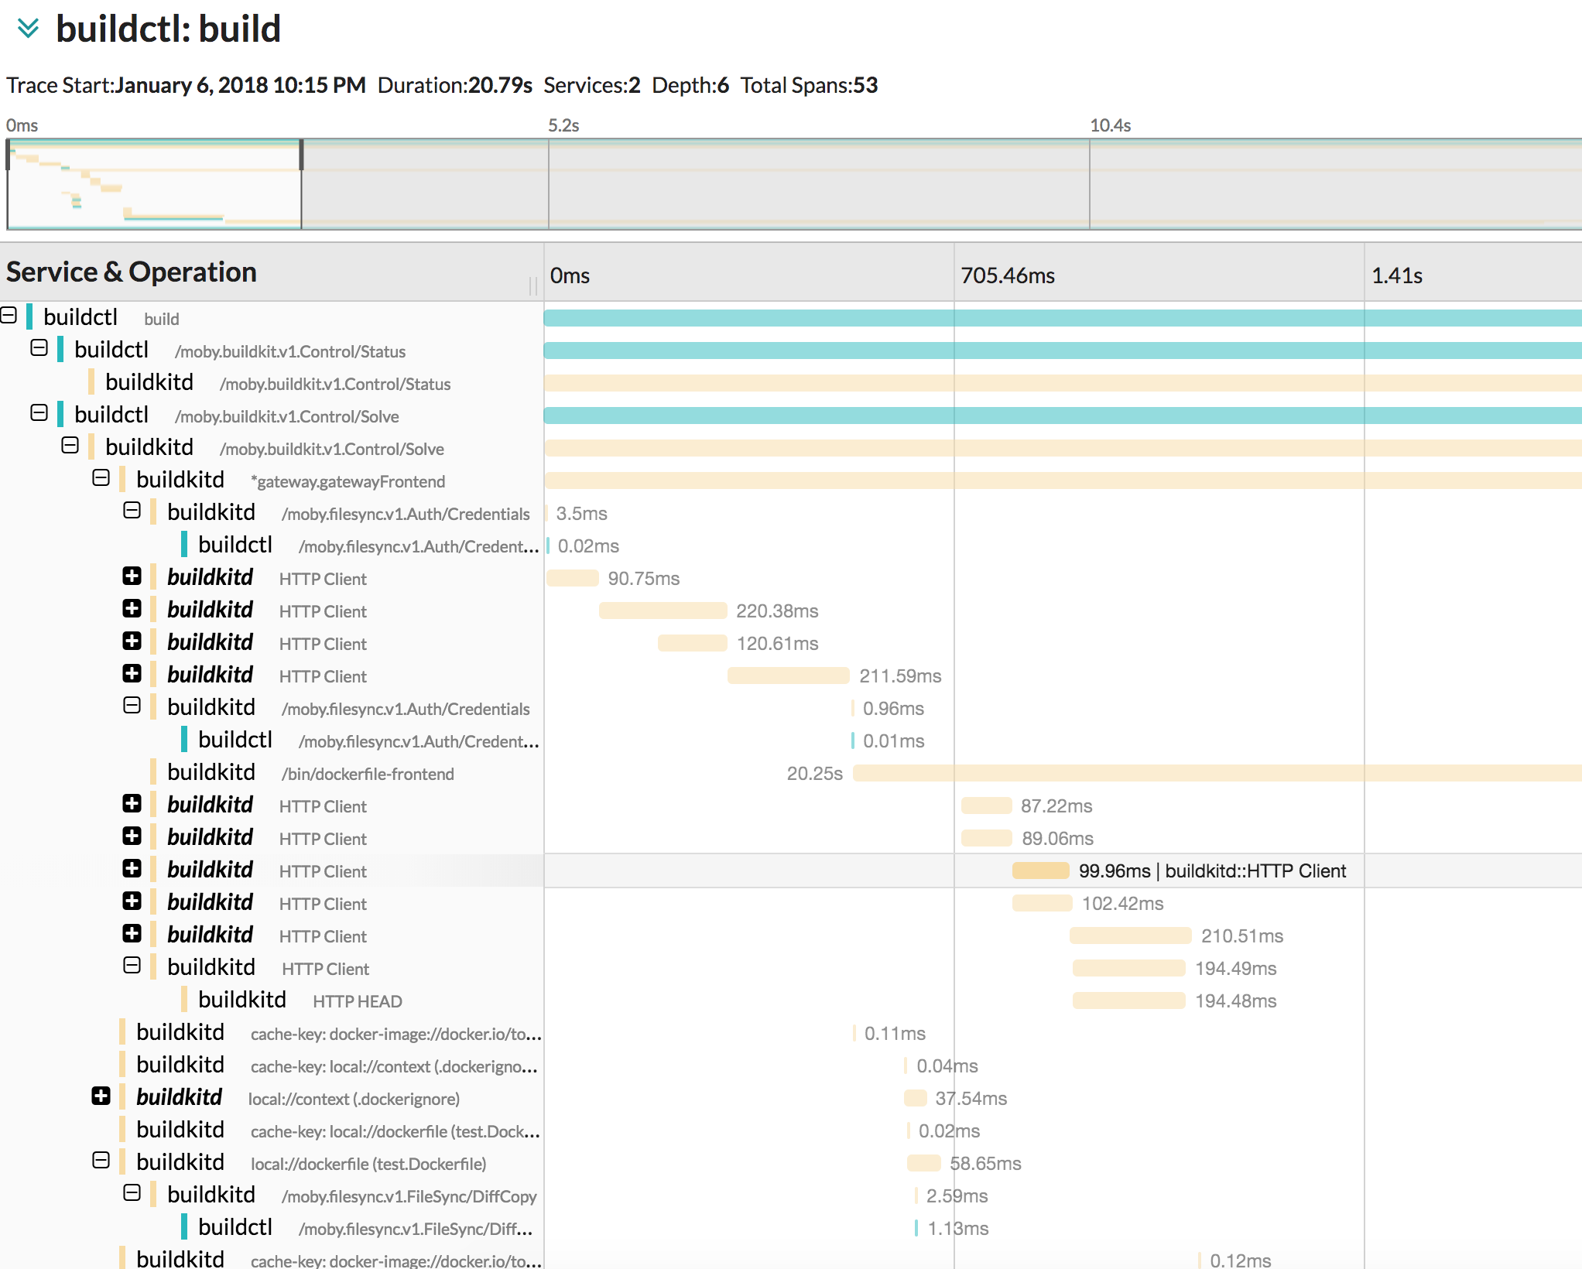The image size is (1582, 1269).
Task: Expand the 90.75ms HTTP Client span plus icon
Action: pos(132,577)
